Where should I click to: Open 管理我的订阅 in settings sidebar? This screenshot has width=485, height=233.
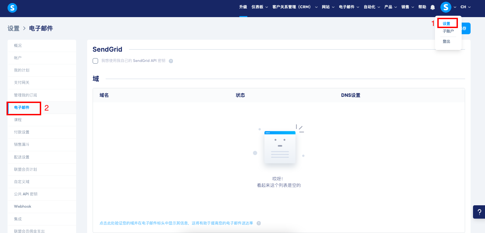pos(42,95)
